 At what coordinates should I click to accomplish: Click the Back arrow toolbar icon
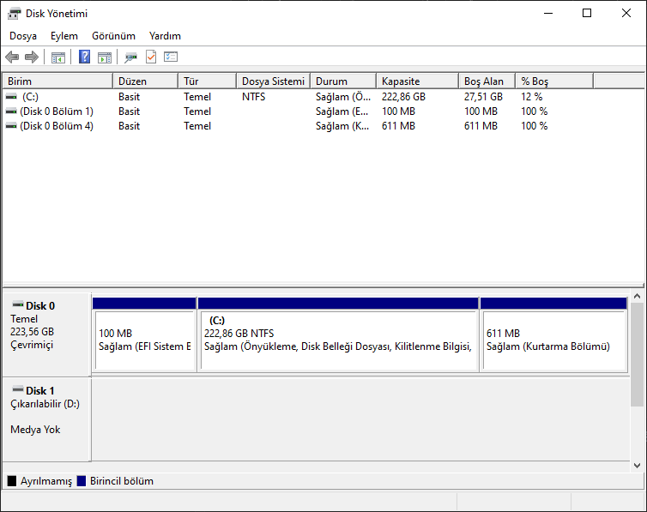12,57
